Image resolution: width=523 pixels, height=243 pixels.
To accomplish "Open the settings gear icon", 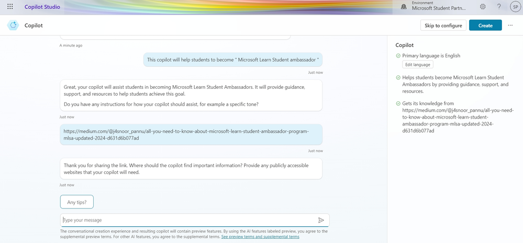I will 483,7.
